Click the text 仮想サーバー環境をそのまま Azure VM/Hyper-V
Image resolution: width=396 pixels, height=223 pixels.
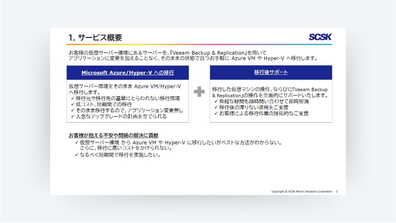(125, 86)
